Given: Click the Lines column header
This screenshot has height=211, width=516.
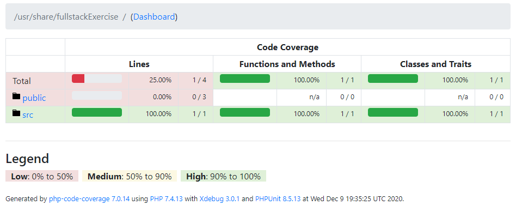Looking at the screenshot, I should pyautogui.click(x=139, y=64).
